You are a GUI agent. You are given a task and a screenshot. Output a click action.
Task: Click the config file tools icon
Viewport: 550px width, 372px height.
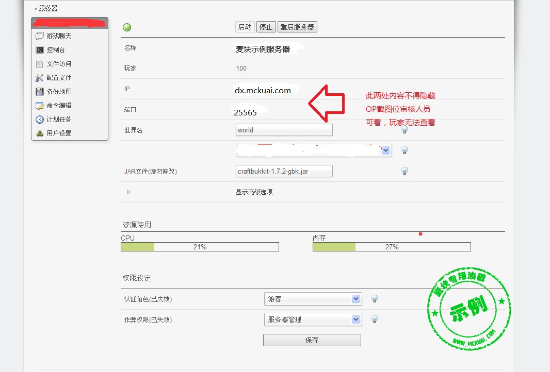tap(40, 78)
